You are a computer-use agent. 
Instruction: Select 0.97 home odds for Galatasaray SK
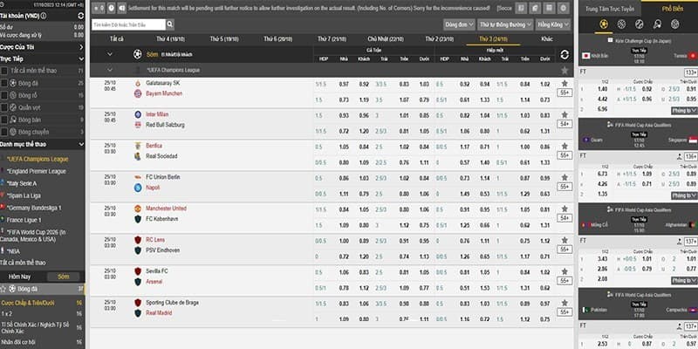click(344, 84)
